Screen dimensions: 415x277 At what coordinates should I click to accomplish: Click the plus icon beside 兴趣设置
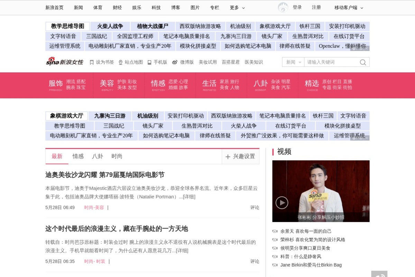click(228, 157)
